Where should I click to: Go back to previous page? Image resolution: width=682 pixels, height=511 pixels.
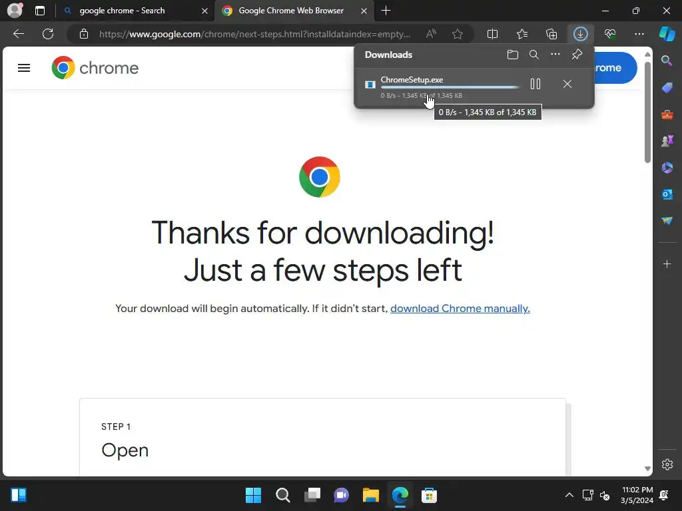click(x=19, y=34)
